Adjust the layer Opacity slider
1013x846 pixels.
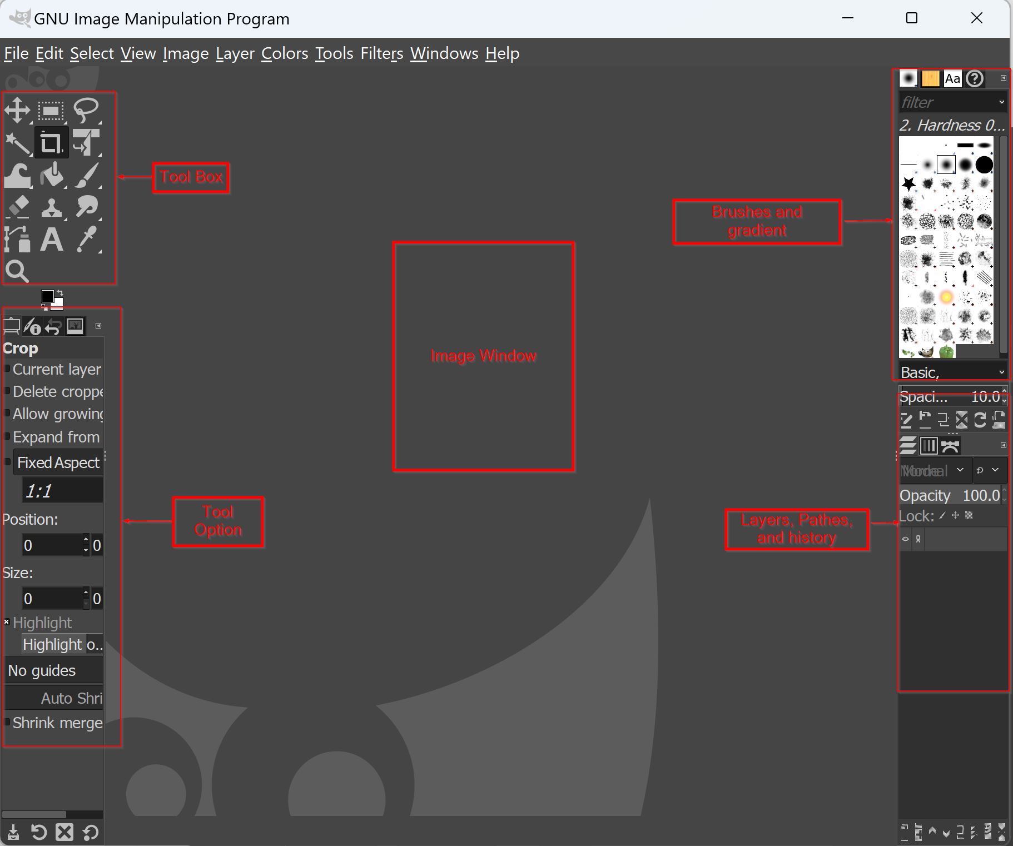coord(952,495)
